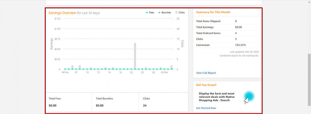Click the Summary for This Month heading
The width and height of the screenshot is (311, 114).
[x=213, y=12]
